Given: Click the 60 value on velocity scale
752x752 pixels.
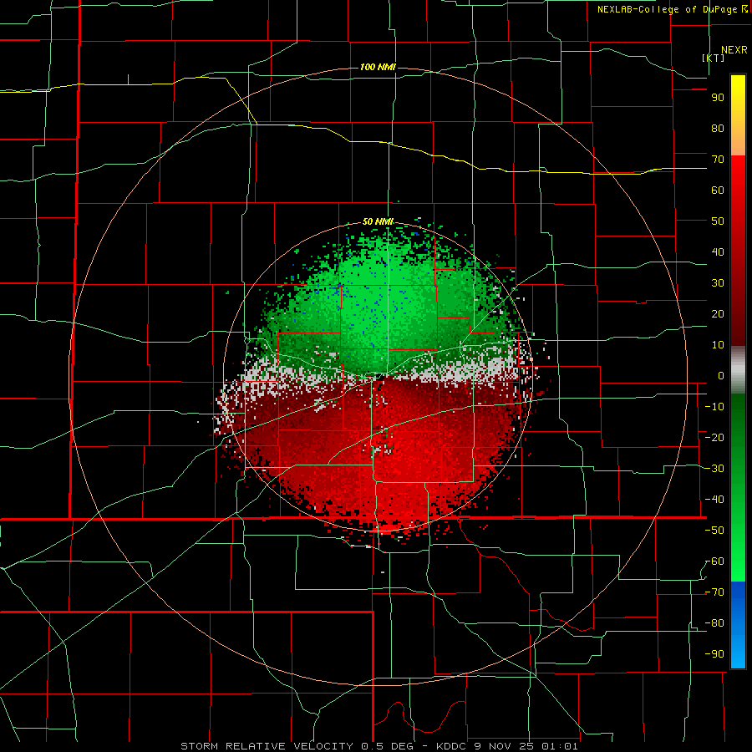Looking at the screenshot, I should click(718, 191).
